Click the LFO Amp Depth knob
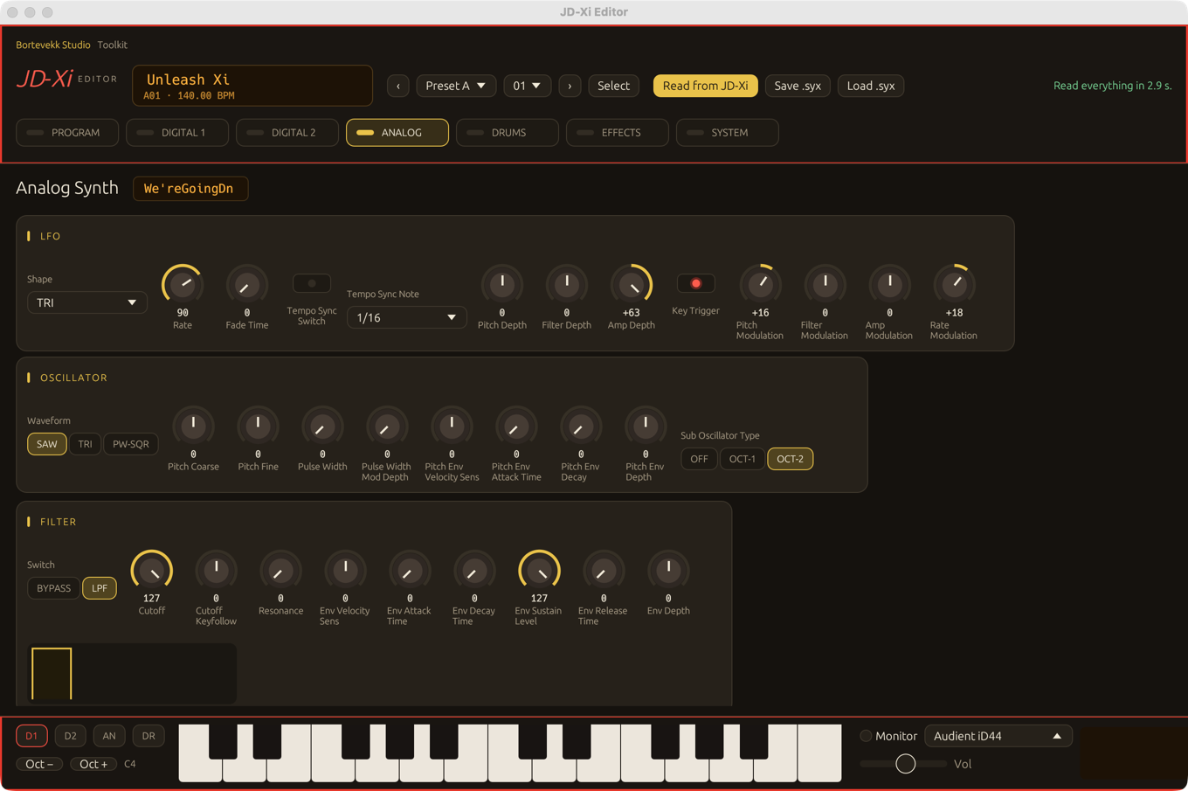The height and width of the screenshot is (791, 1188). tap(632, 284)
